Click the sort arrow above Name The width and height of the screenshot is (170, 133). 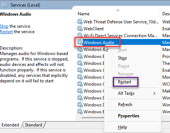click(118, 11)
